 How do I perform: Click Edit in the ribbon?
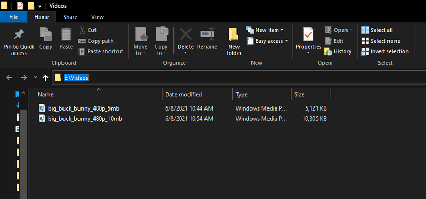[334, 41]
